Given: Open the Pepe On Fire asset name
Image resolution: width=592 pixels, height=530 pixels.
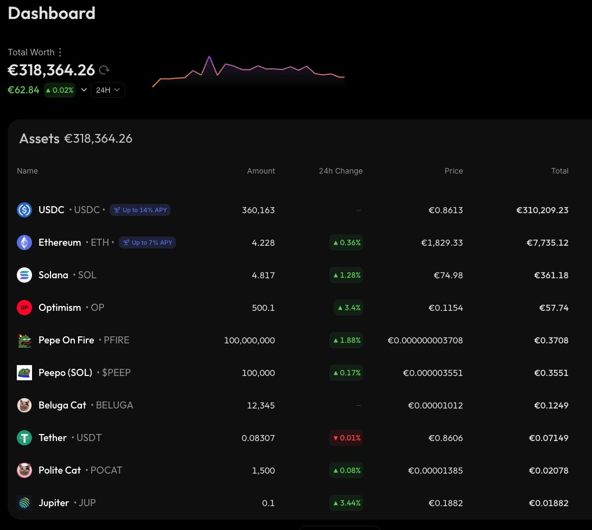Looking at the screenshot, I should click(66, 340).
